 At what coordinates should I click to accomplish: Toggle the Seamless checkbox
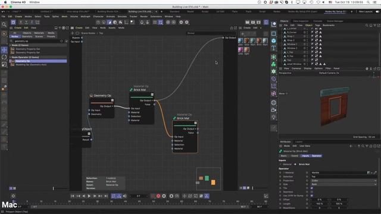[312, 192]
